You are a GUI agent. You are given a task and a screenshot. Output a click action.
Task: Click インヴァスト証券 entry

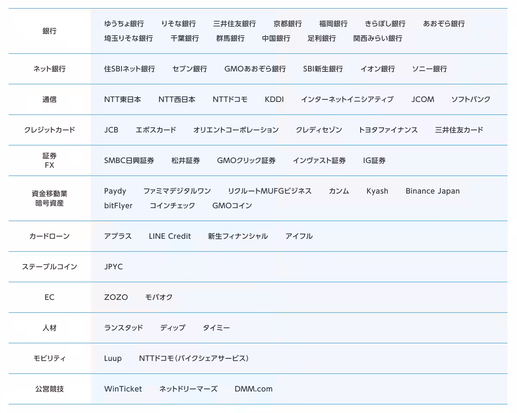(x=319, y=160)
